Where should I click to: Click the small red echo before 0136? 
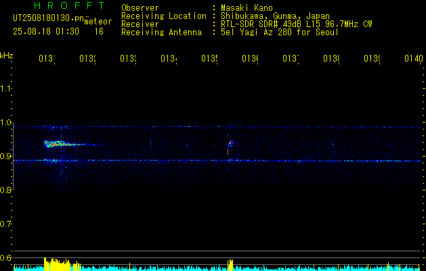pos(230,142)
